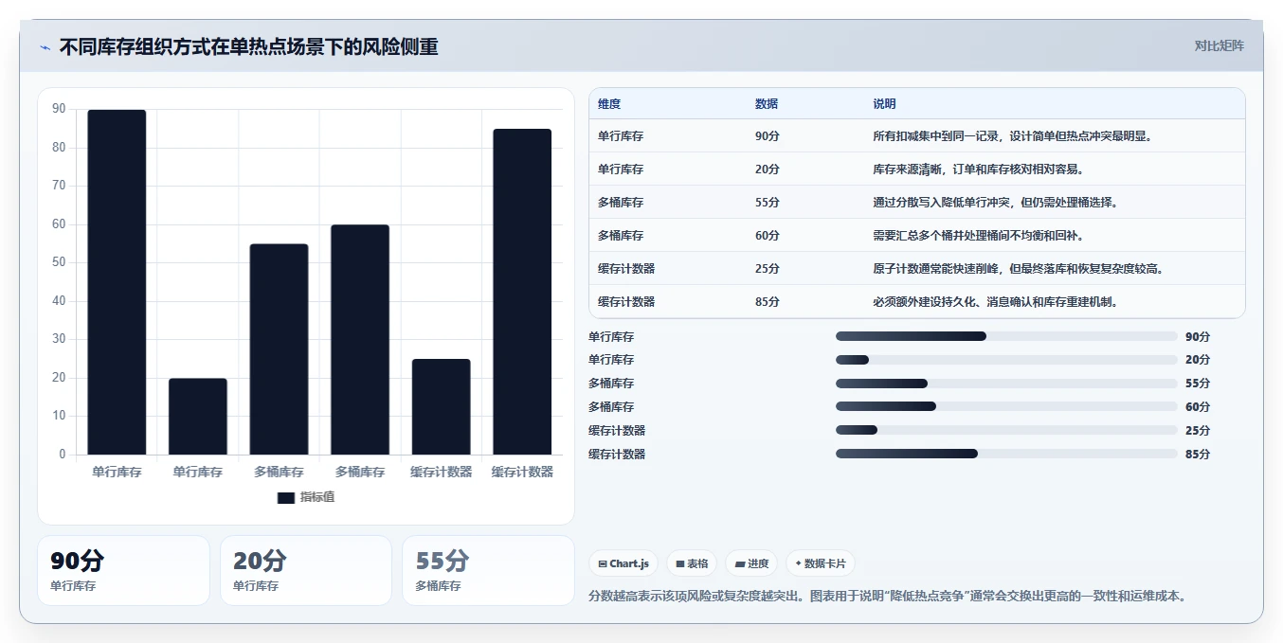Click the 90分 cell in the table
Image resolution: width=1283 pixels, height=643 pixels.
tap(768, 136)
